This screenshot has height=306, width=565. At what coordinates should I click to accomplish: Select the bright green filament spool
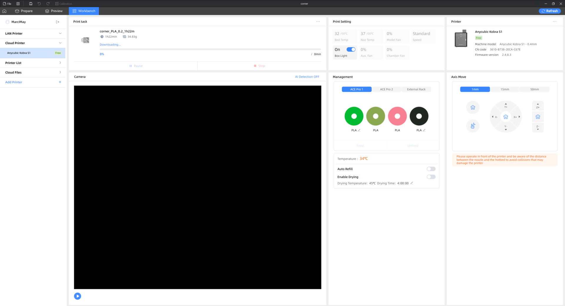tap(354, 116)
